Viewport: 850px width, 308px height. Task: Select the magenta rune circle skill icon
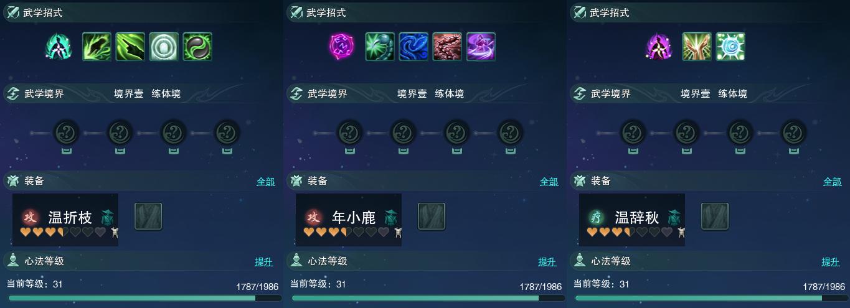point(341,47)
